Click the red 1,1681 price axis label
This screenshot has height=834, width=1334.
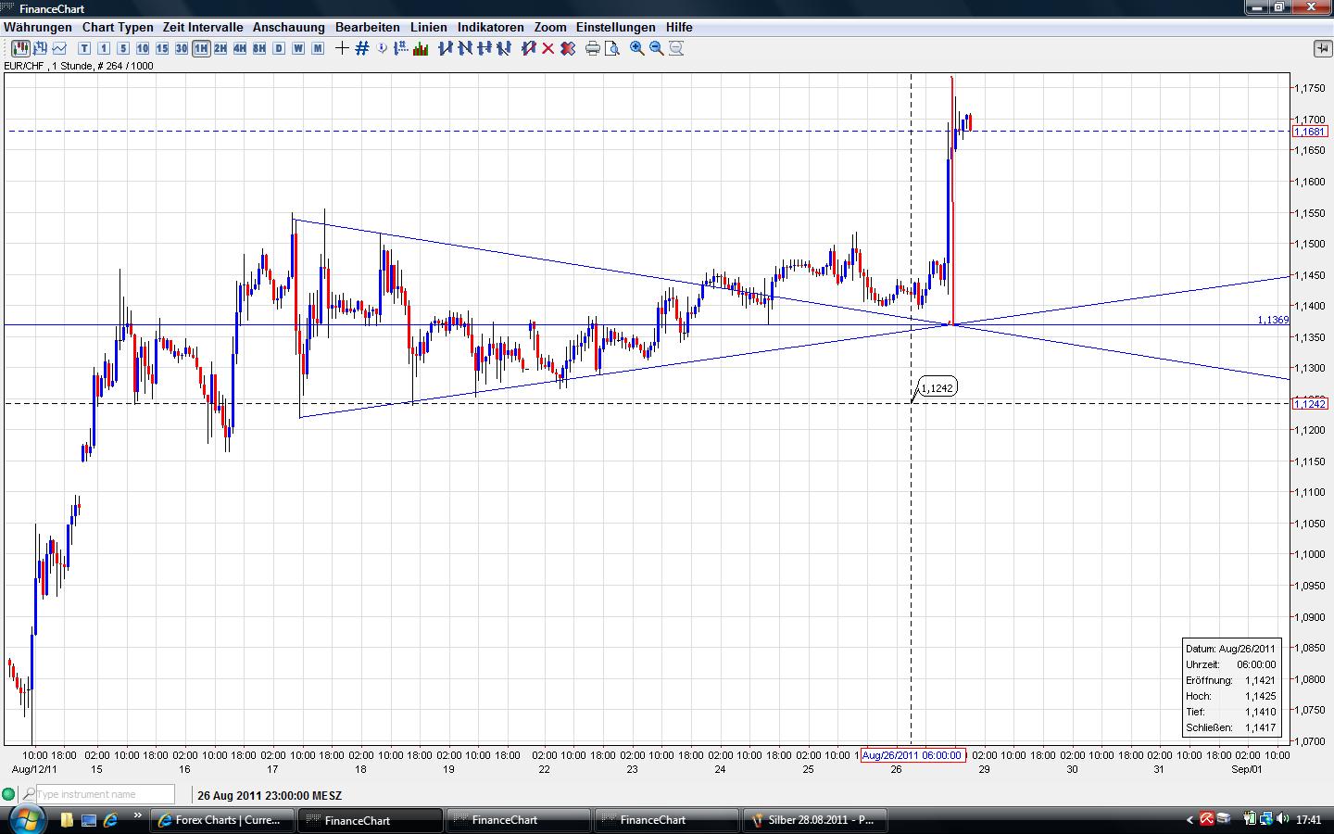tap(1311, 132)
